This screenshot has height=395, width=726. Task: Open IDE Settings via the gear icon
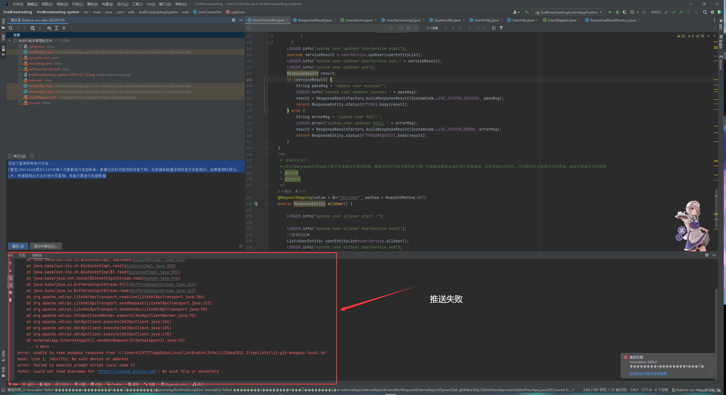pos(713,12)
